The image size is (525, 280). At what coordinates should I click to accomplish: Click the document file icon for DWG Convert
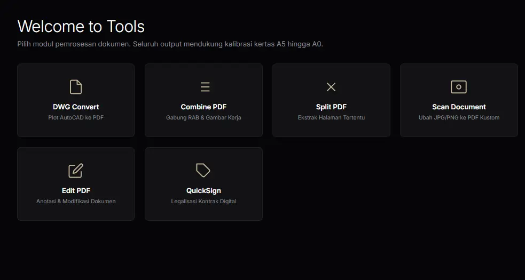(76, 87)
